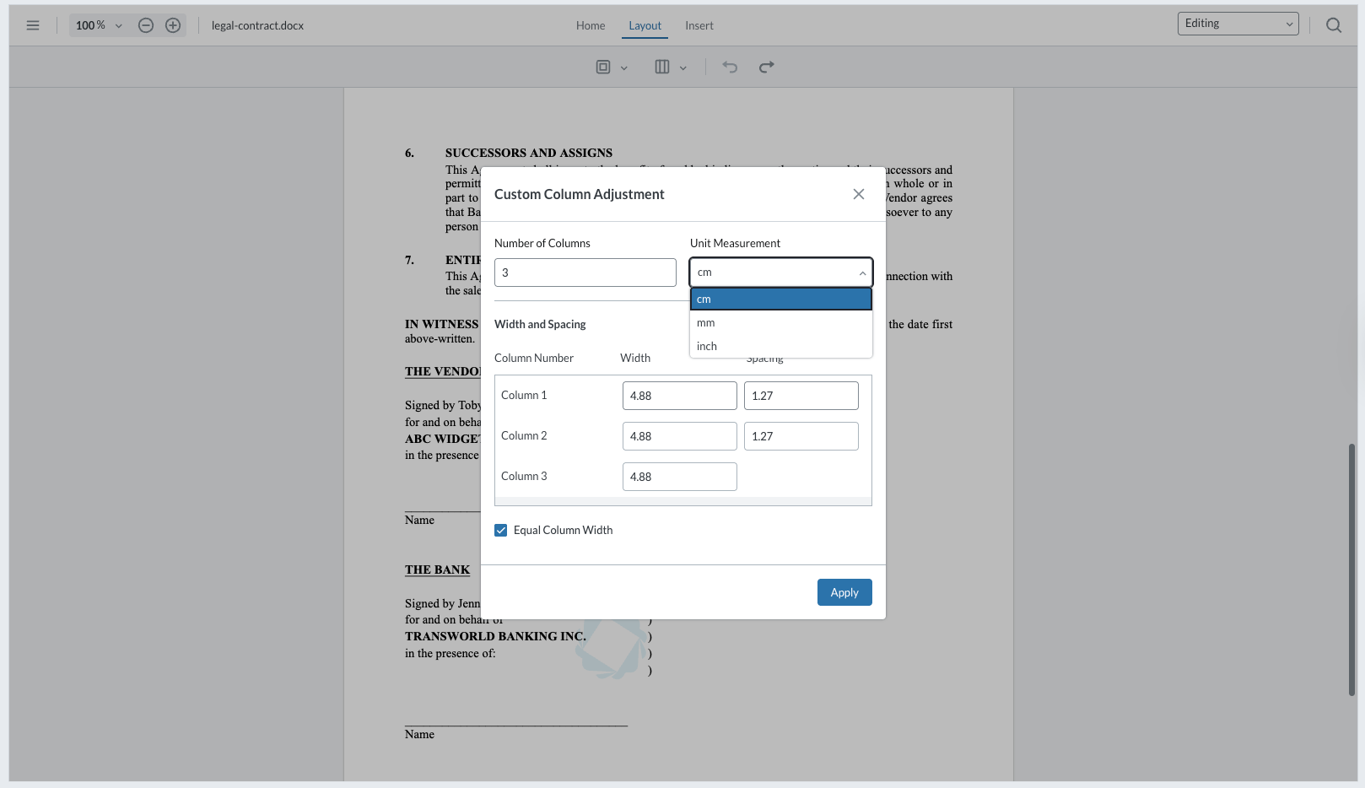Click the Column 1 width field

pos(680,396)
